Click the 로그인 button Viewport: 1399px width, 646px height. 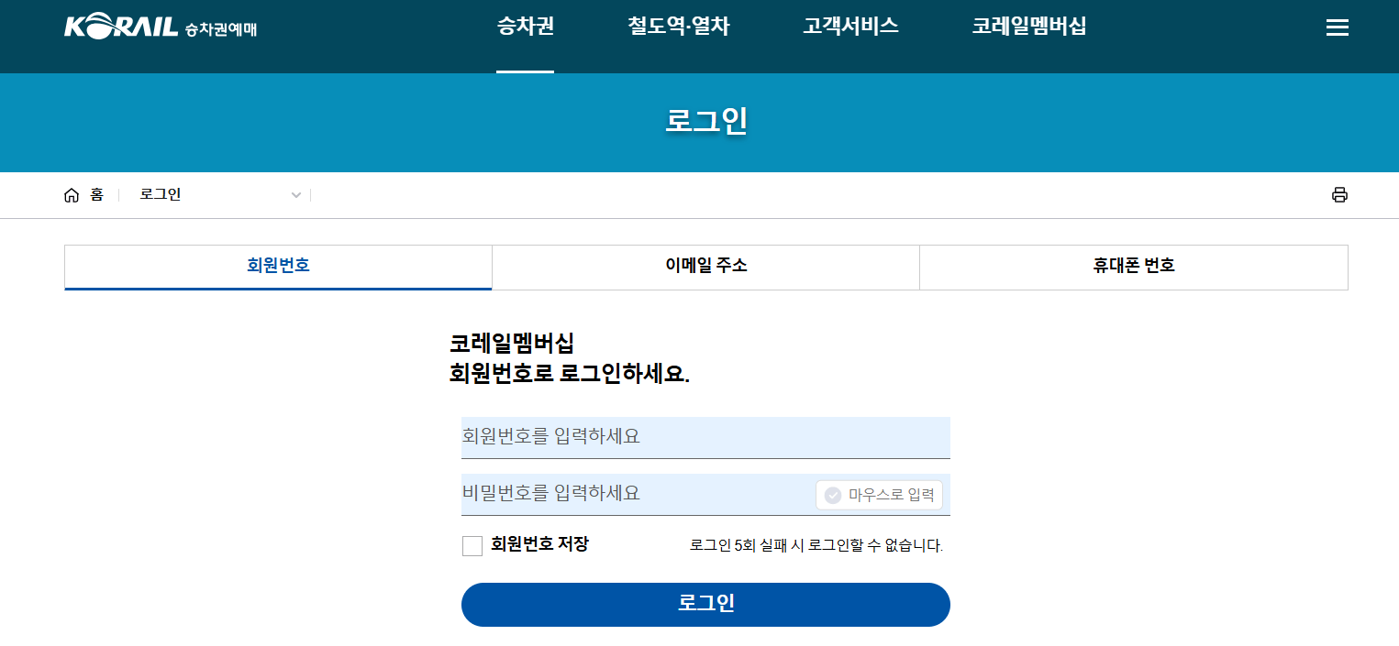[x=705, y=605]
